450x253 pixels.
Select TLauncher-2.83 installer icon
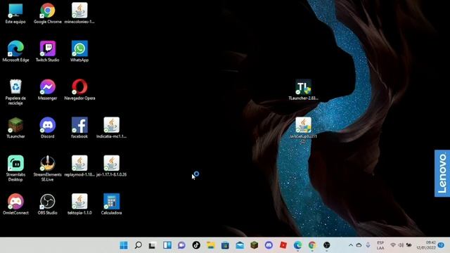pyautogui.click(x=303, y=89)
